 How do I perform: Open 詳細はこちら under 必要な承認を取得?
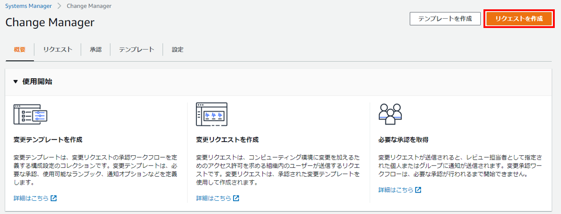(396, 190)
